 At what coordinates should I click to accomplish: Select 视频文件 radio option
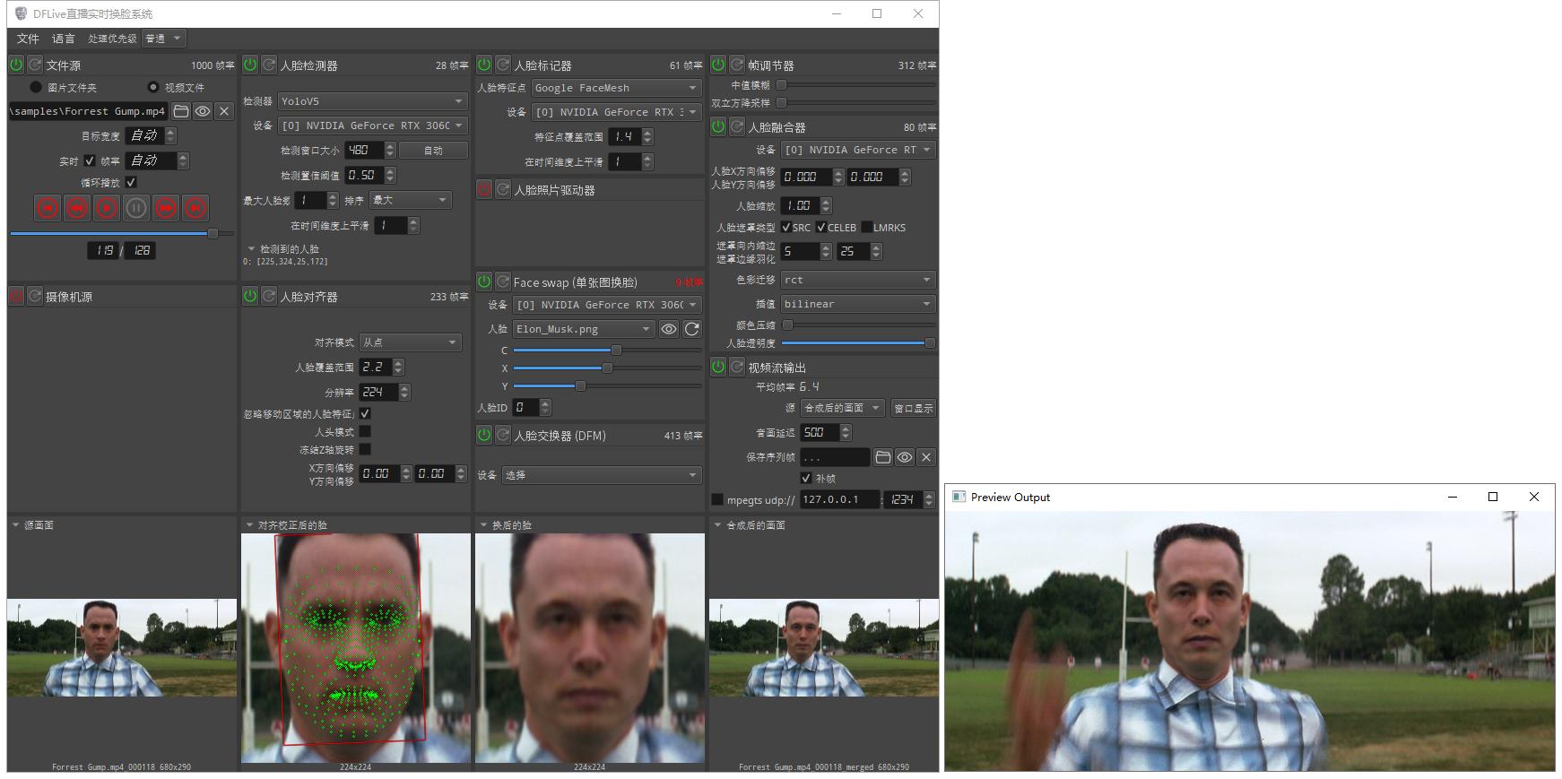coord(152,87)
